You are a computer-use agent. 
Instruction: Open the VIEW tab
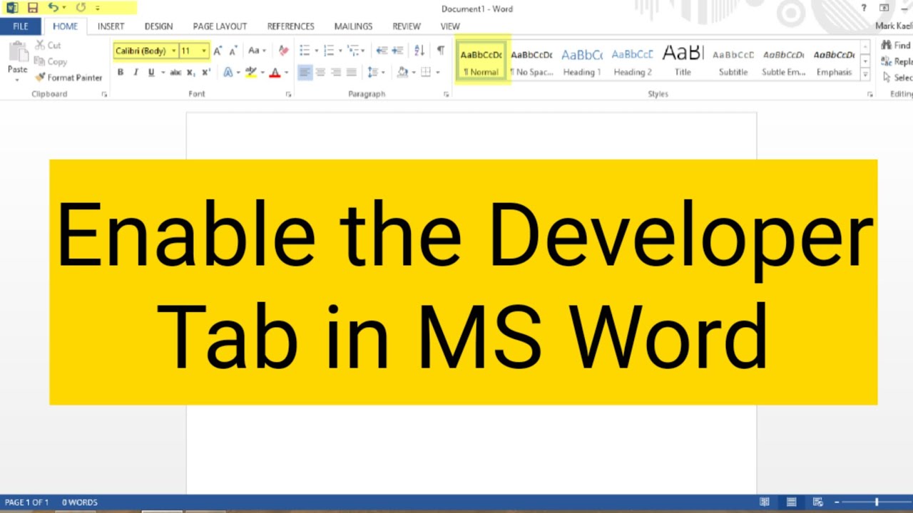[x=450, y=26]
